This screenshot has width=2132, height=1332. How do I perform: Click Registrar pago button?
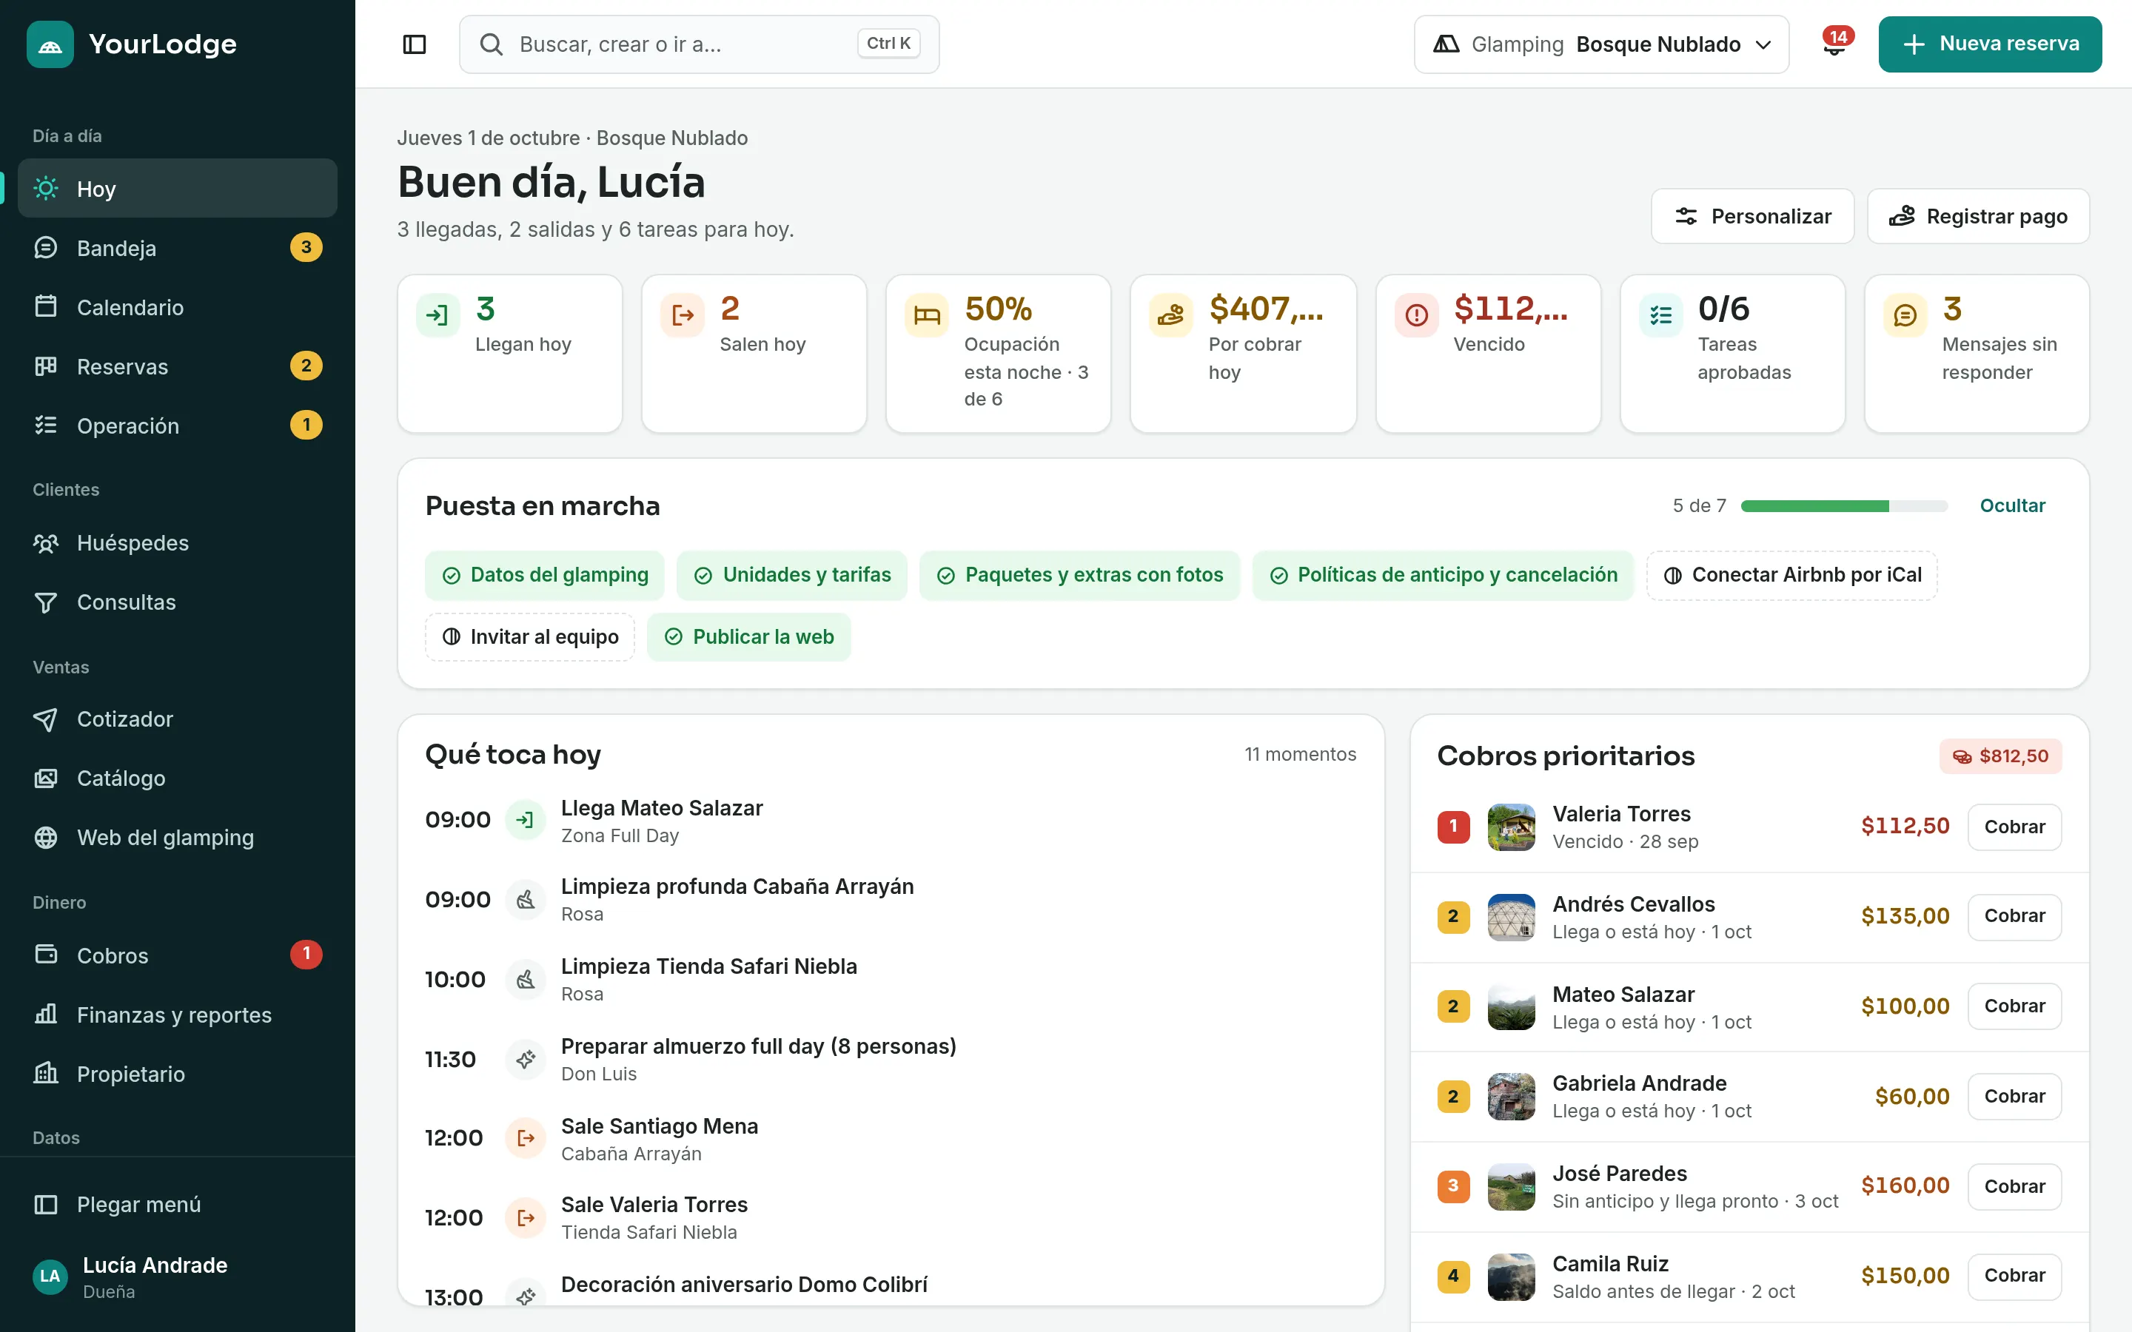pyautogui.click(x=1978, y=216)
